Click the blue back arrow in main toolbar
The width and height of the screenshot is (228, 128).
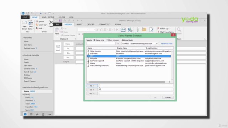coord(41,14)
